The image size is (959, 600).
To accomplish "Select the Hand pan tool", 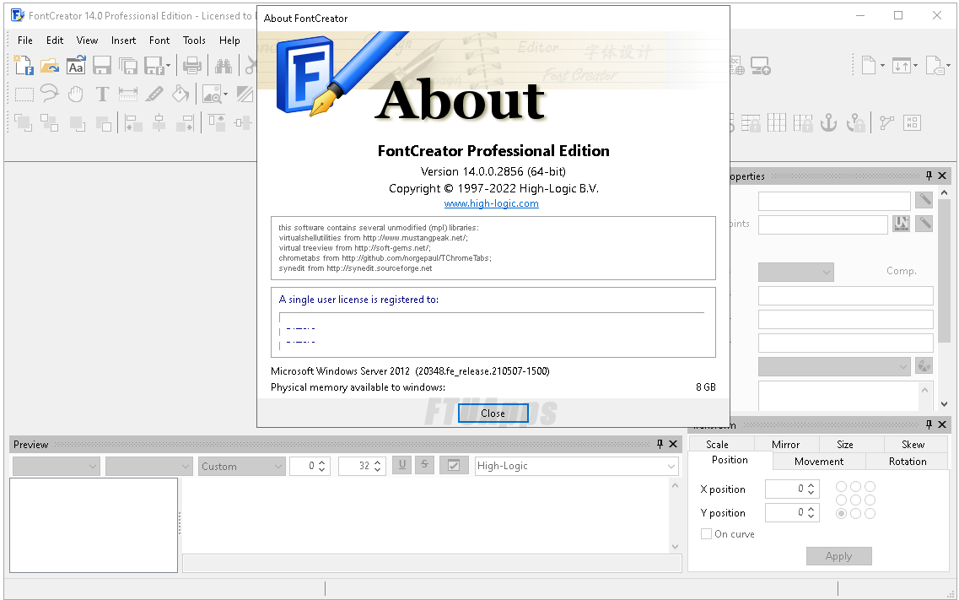I will click(76, 95).
